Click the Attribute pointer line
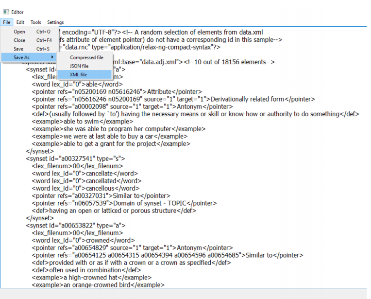The image size is (371, 299). coord(117,92)
